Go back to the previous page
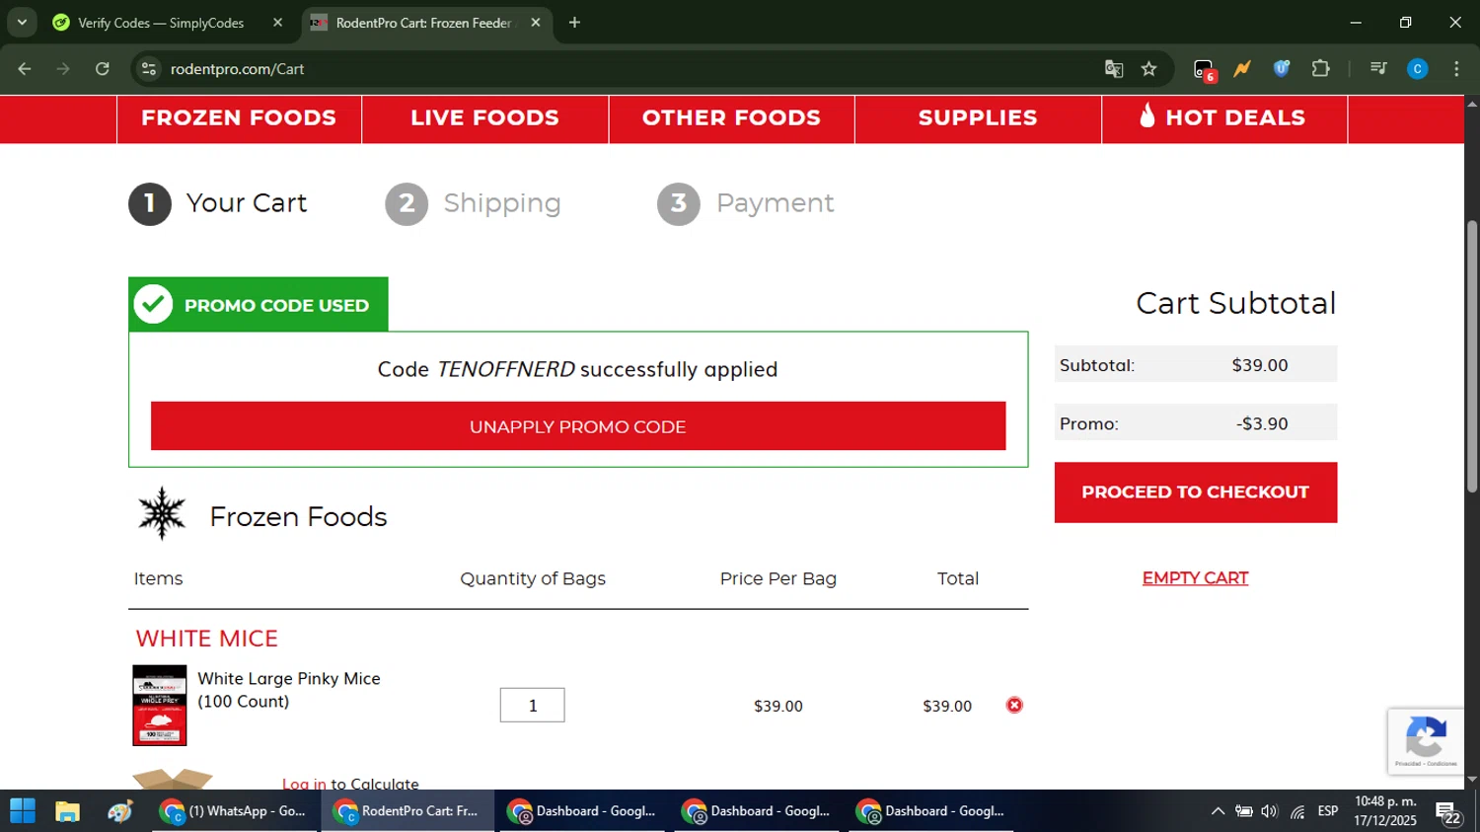 tap(25, 69)
